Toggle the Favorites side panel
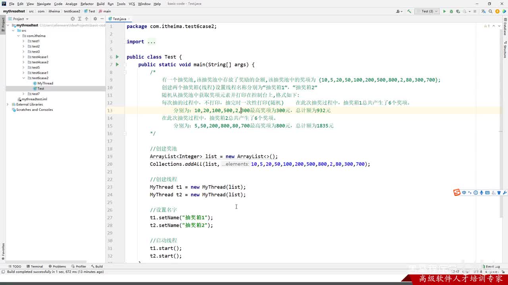Image resolution: width=508 pixels, height=285 pixels. (x=3, y=251)
